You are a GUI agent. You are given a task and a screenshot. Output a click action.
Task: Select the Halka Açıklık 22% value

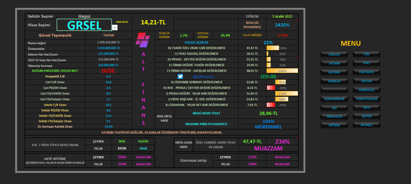tap(268, 42)
